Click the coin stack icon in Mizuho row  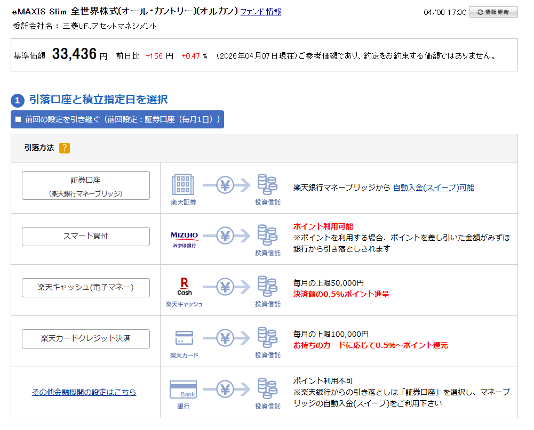tap(267, 235)
